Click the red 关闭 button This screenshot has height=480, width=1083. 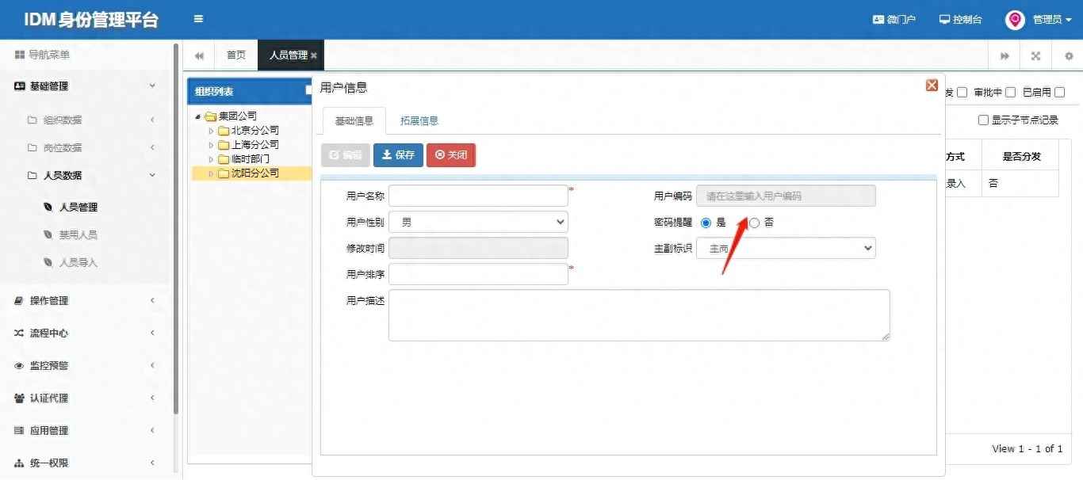[451, 155]
